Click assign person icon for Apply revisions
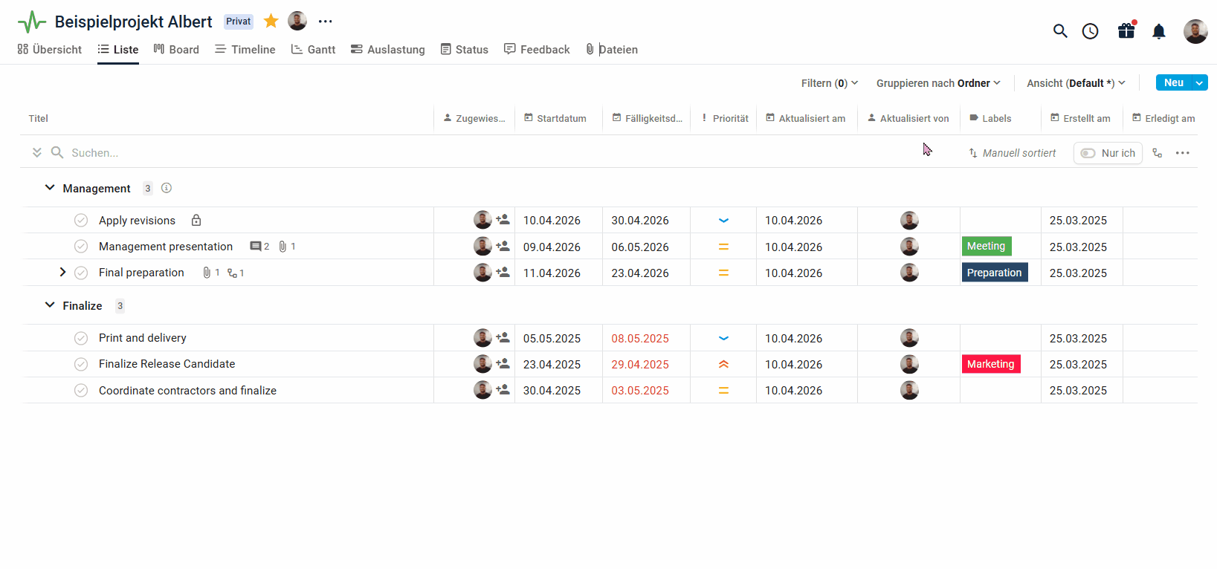Image resolution: width=1217 pixels, height=569 pixels. pyautogui.click(x=503, y=220)
